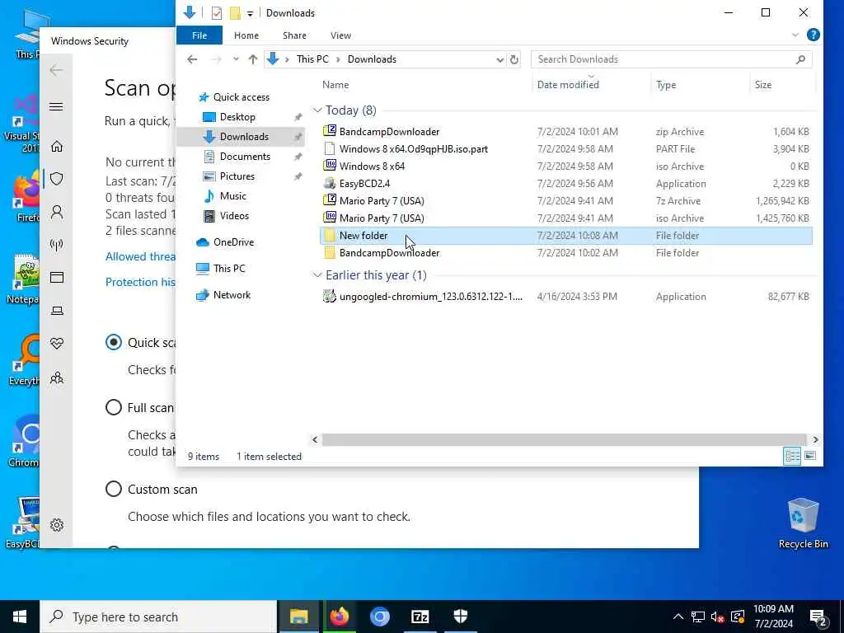Screen dimensions: 844x633
Task: Click the Up one level arrow
Action: tap(253, 59)
